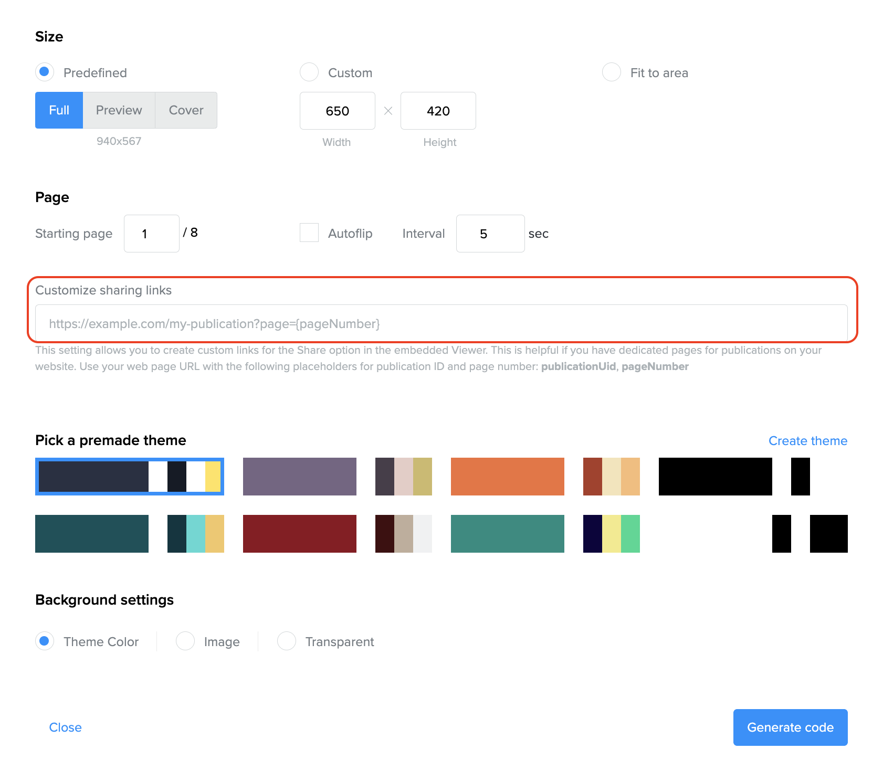Switch to the Cover size tab
The image size is (883, 781).
click(x=186, y=110)
